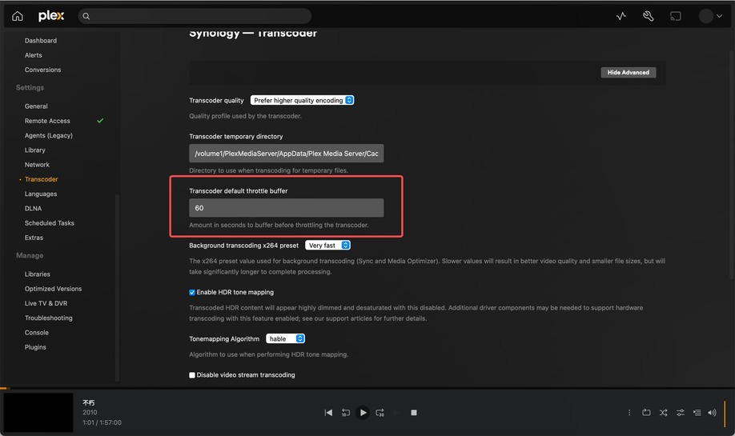Open the Transcoder quality dropdown
Viewport: 735px width, 436px height.
(302, 100)
